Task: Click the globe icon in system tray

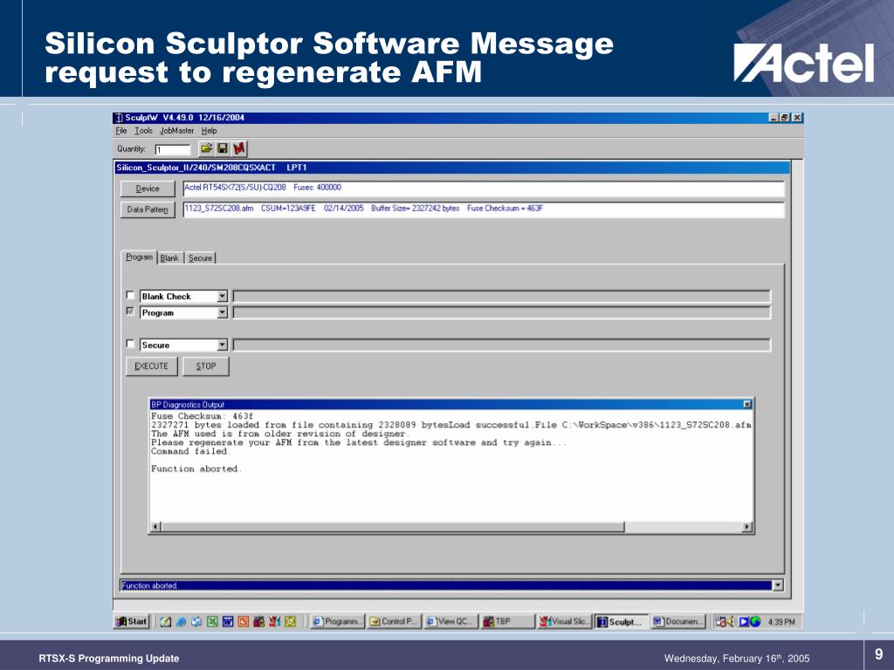Action: pyautogui.click(x=755, y=621)
